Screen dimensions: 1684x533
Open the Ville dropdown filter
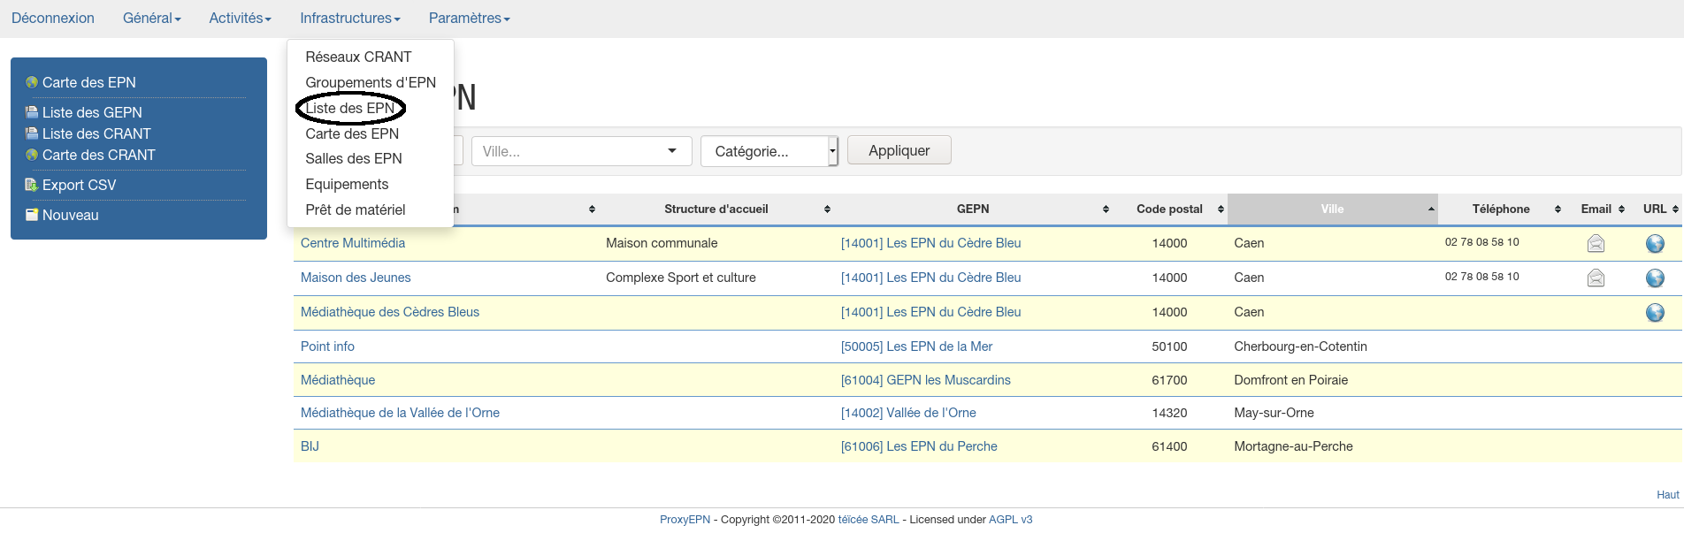(x=580, y=151)
